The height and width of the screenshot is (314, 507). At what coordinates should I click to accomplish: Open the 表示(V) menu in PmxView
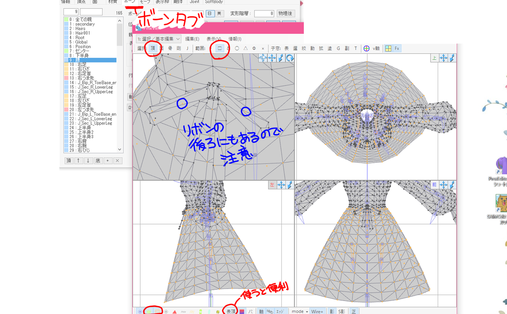tap(214, 39)
